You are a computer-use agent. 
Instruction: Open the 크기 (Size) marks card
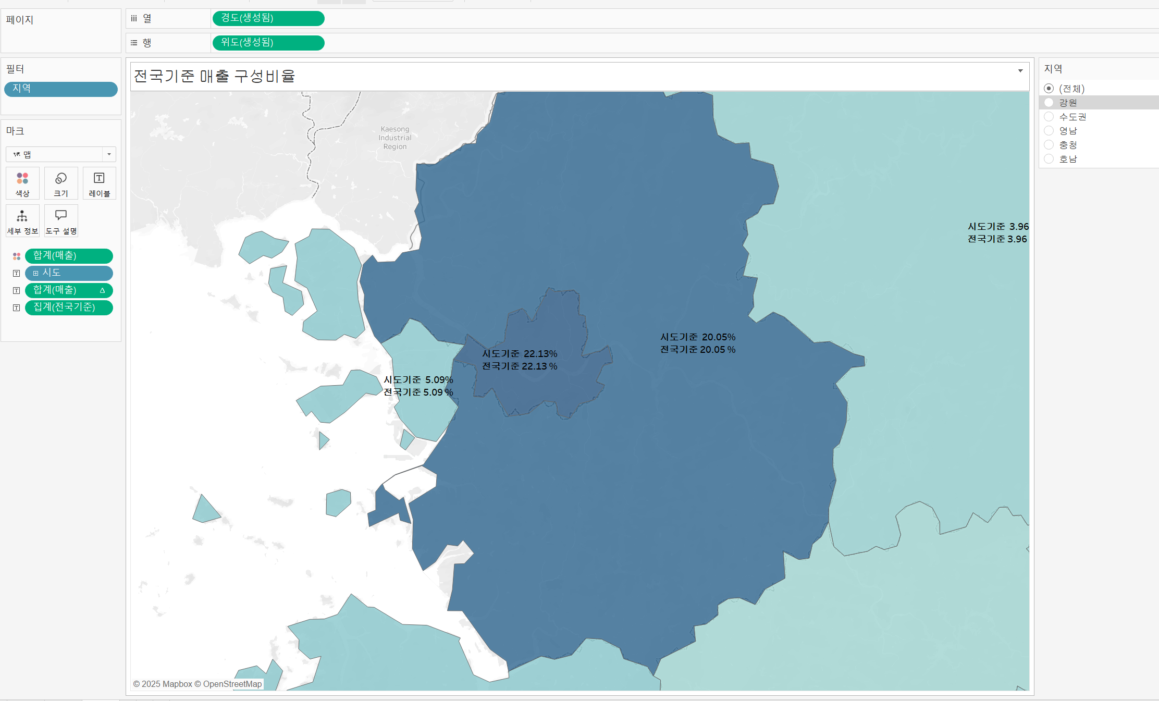(x=61, y=183)
